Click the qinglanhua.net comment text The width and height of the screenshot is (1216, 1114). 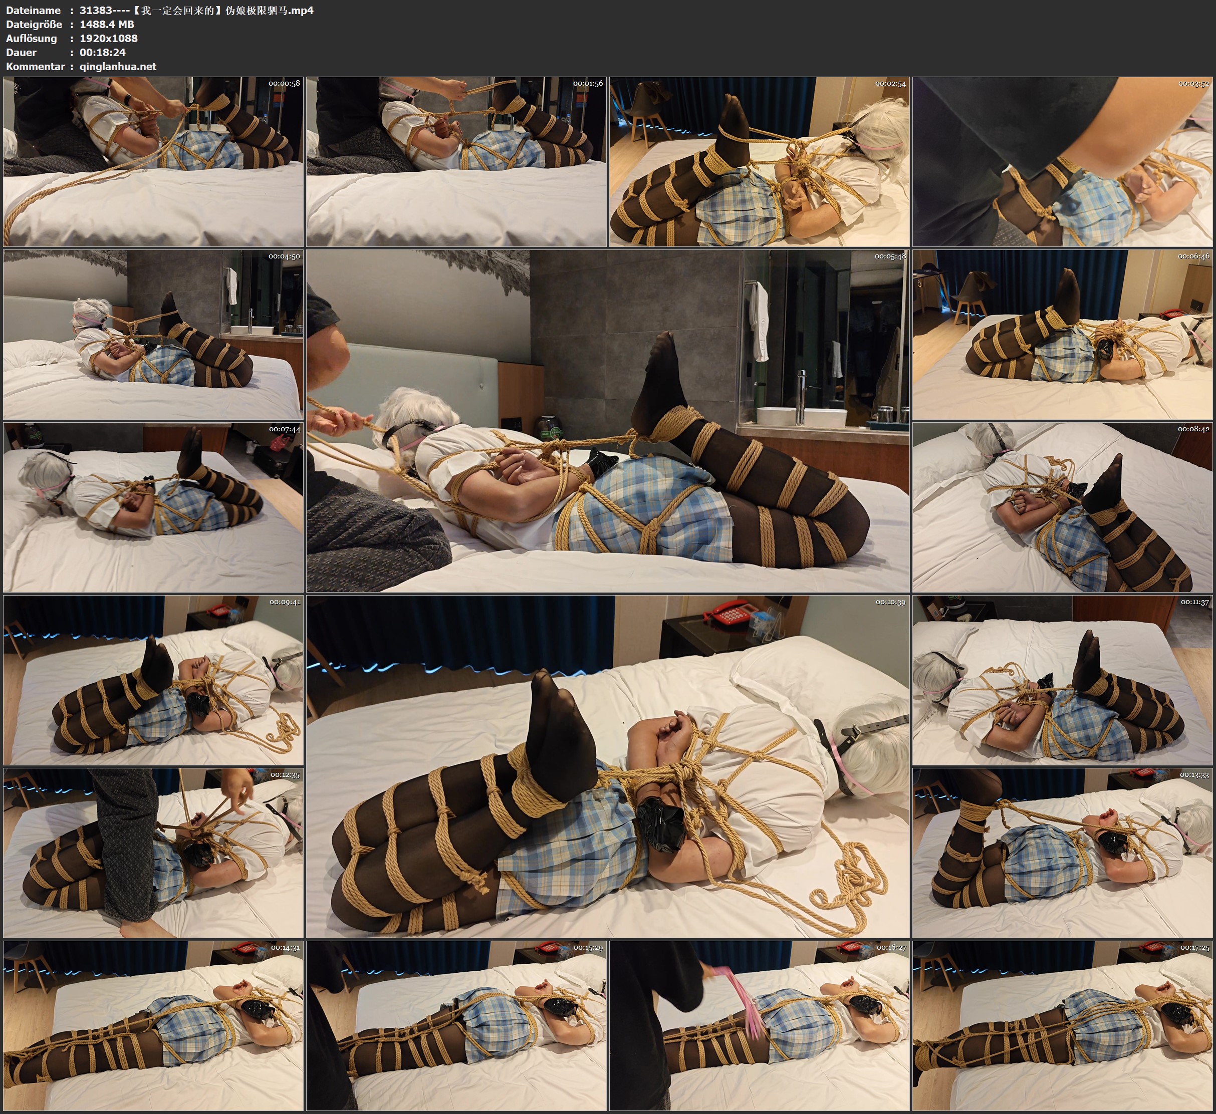coord(118,66)
